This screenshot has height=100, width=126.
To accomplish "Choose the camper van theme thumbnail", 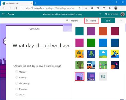I will pos(91,65).
